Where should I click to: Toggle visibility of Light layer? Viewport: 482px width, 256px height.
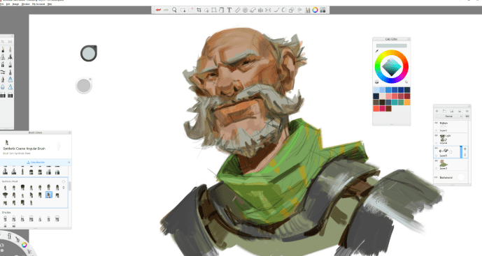click(437, 135)
